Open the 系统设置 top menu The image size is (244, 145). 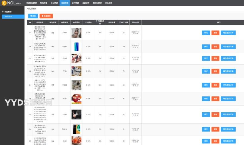coord(108,3)
